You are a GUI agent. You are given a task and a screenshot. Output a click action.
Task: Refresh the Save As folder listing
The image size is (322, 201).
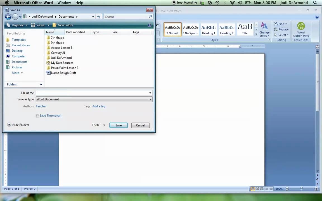point(99,17)
